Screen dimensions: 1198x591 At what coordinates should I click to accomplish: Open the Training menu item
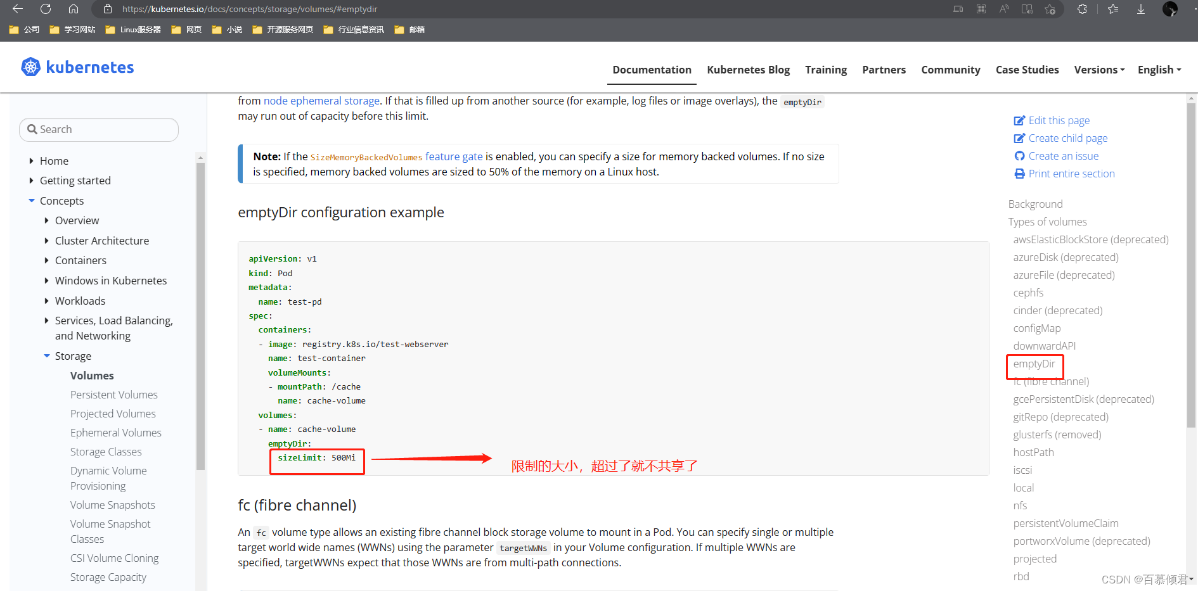826,70
